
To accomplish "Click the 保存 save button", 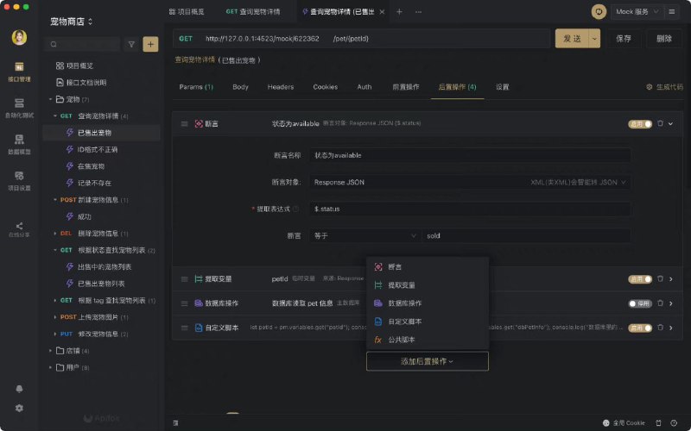I will click(624, 39).
